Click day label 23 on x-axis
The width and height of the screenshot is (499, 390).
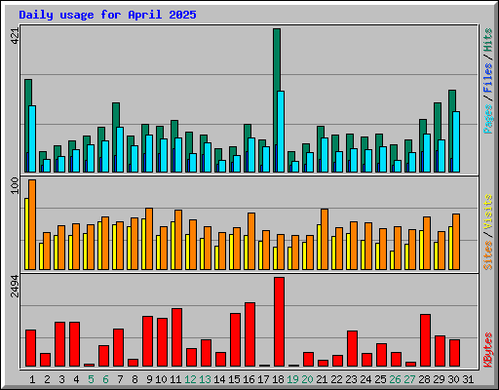[x=351, y=379]
